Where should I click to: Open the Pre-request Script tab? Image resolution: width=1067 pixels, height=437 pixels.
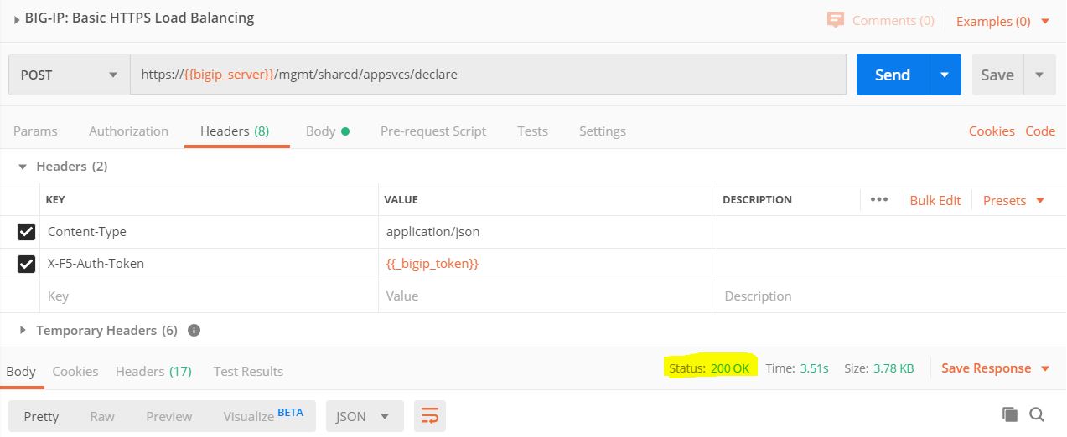click(433, 131)
